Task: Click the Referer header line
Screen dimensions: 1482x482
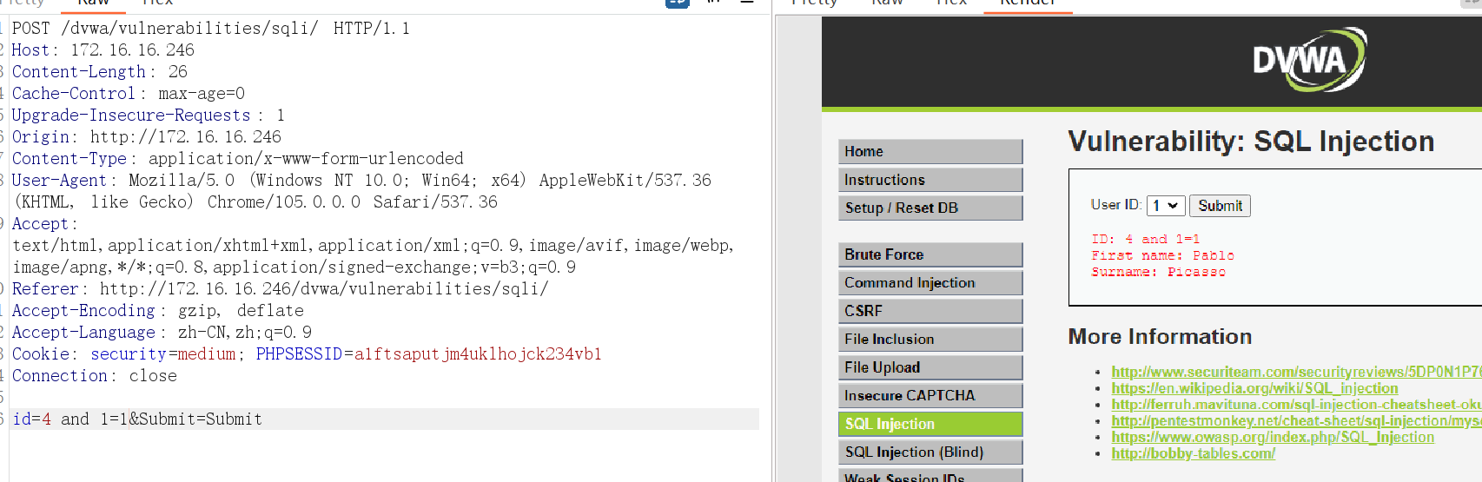Action: tap(280, 288)
